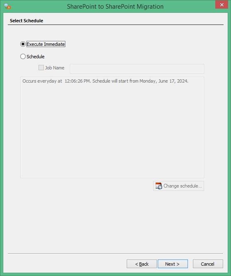Viewport: 231px width, 276px height.
Task: Click the 'Occurs everyday at' schedule summary text
Action: point(42,81)
